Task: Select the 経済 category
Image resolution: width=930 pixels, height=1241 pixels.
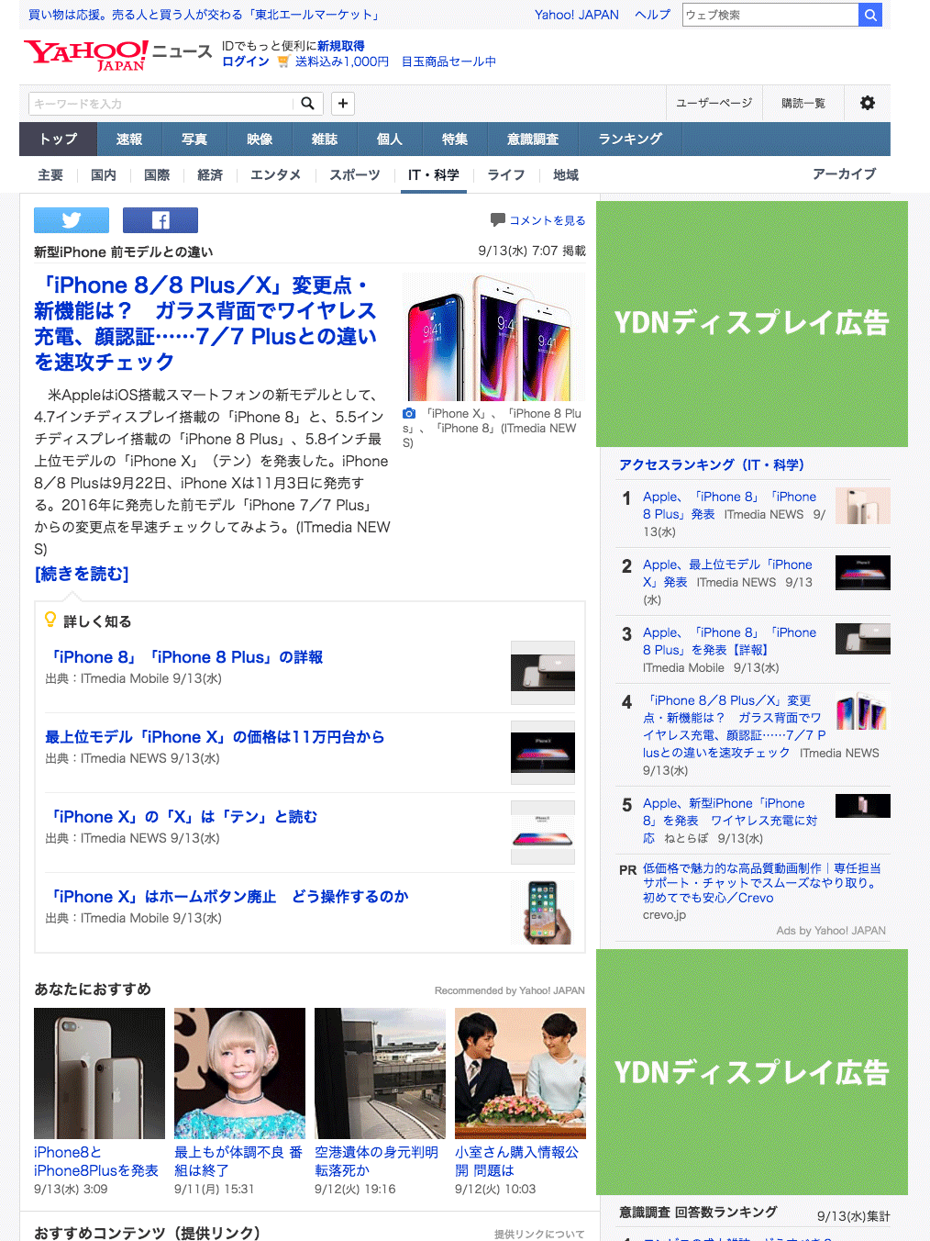Action: (x=210, y=174)
